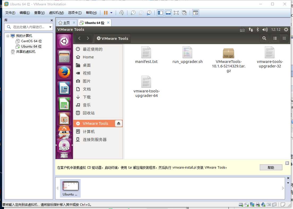Open the keyboard input indicator
Image resolution: width=293 pixels, height=209 pixels.
point(242,29)
